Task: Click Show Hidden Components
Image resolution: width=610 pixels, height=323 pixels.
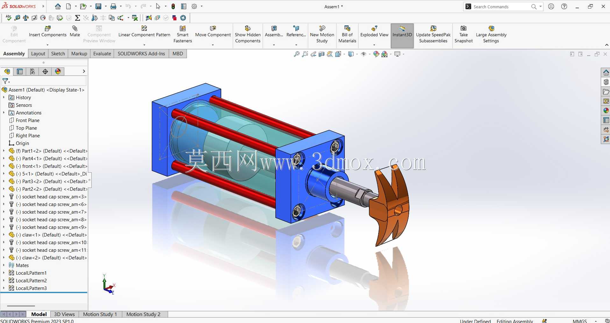Action: point(248,34)
